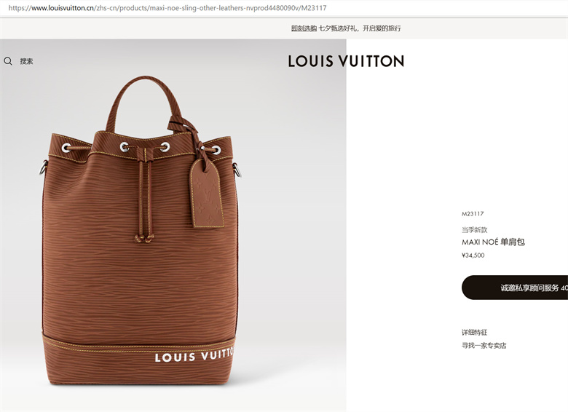Click the right side strap clasp on bag
Image resolution: width=568 pixels, height=412 pixels.
tap(237, 170)
